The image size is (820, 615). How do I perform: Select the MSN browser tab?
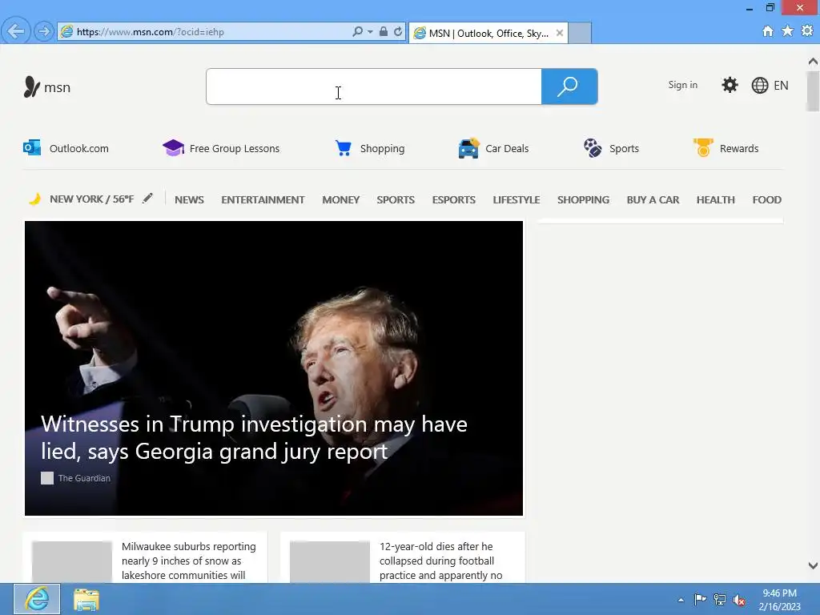(488, 33)
